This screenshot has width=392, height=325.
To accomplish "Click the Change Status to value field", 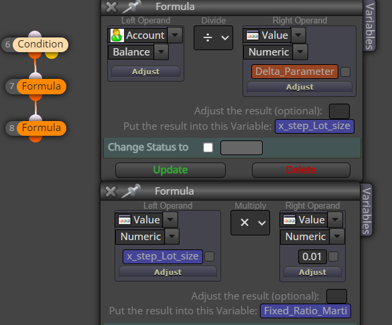I will pos(241,148).
